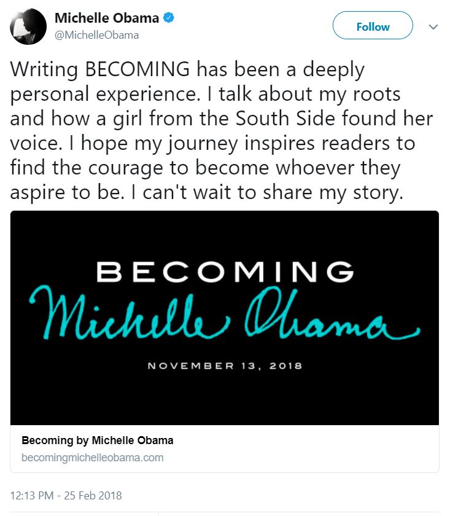Open the card title Becoming by Michelle Obama

98,440
